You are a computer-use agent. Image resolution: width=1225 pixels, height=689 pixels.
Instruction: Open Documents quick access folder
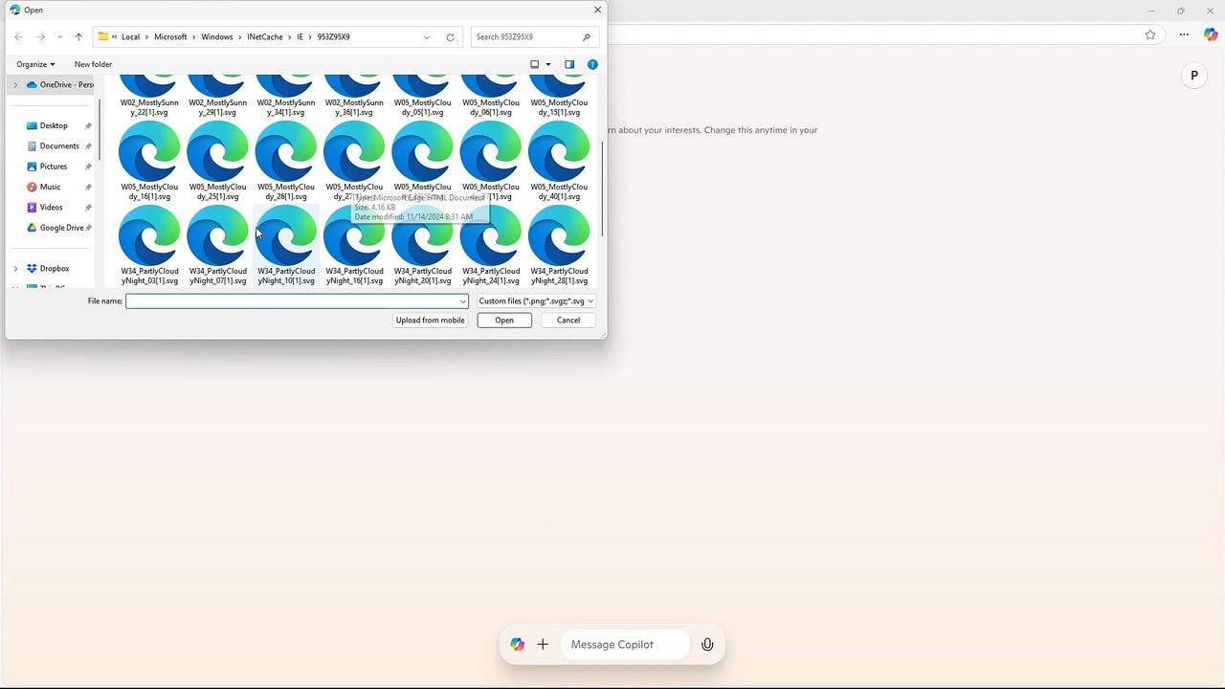[59, 146]
